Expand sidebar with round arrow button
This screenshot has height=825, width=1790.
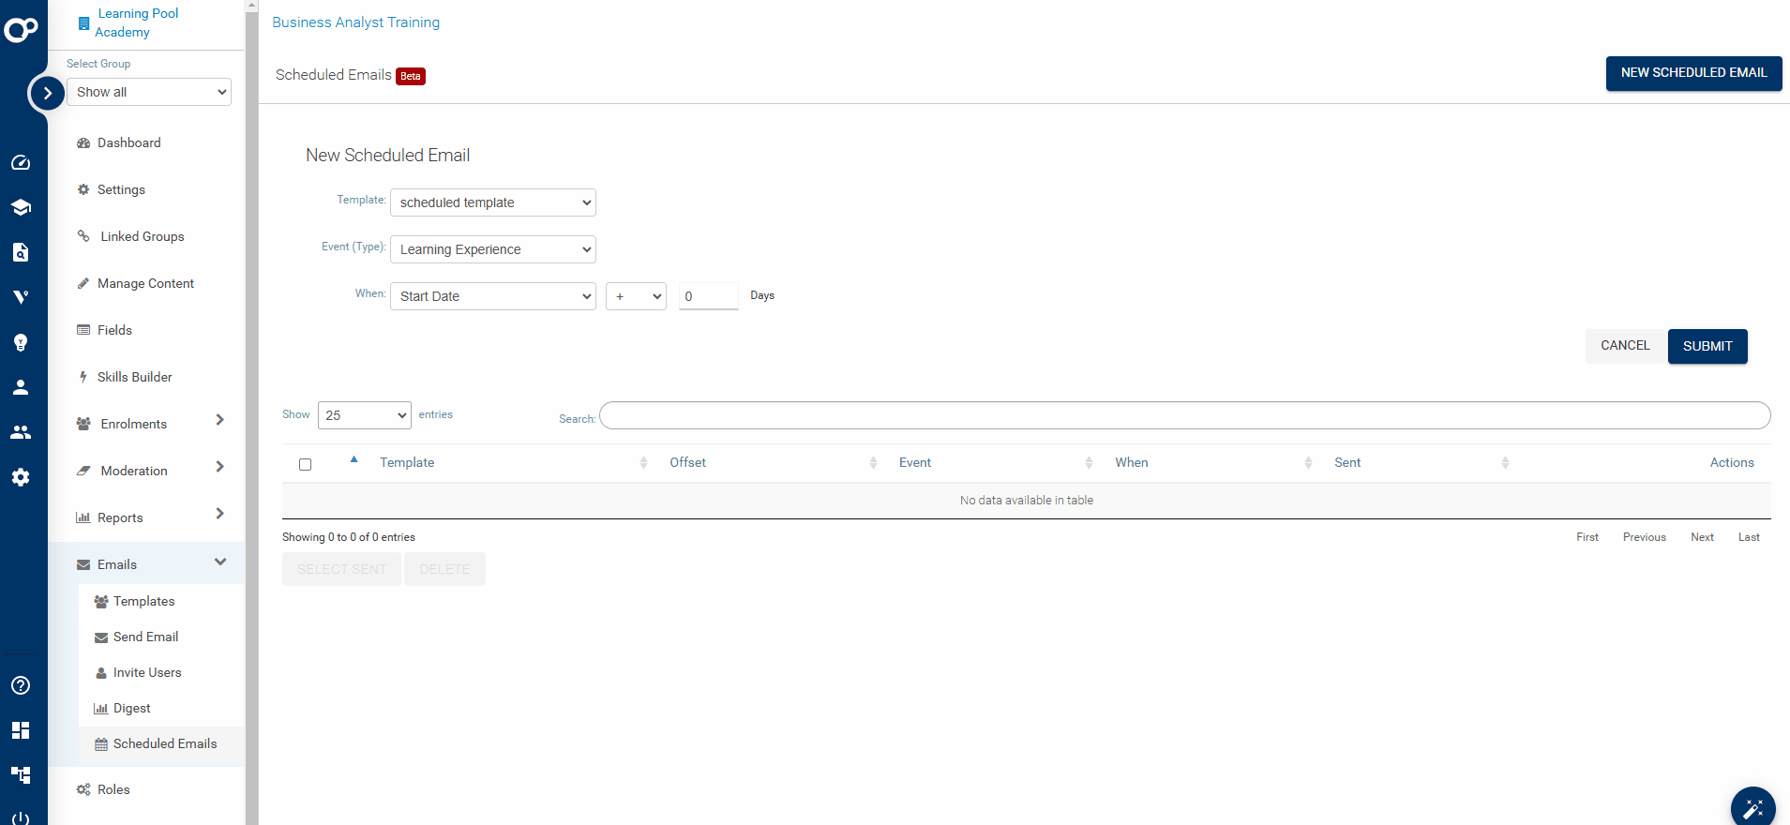[x=47, y=93]
